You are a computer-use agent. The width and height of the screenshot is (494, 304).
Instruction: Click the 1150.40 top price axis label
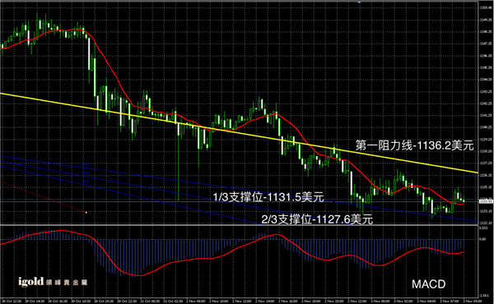pyautogui.click(x=486, y=7)
